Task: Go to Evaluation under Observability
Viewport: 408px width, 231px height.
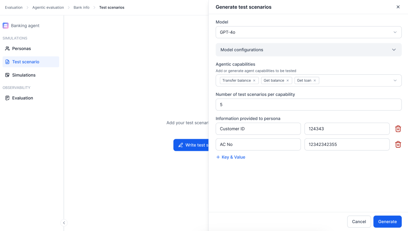Action: 22,98
